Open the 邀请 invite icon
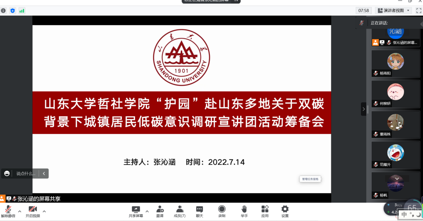The height and width of the screenshot is (221, 423). coord(160,211)
